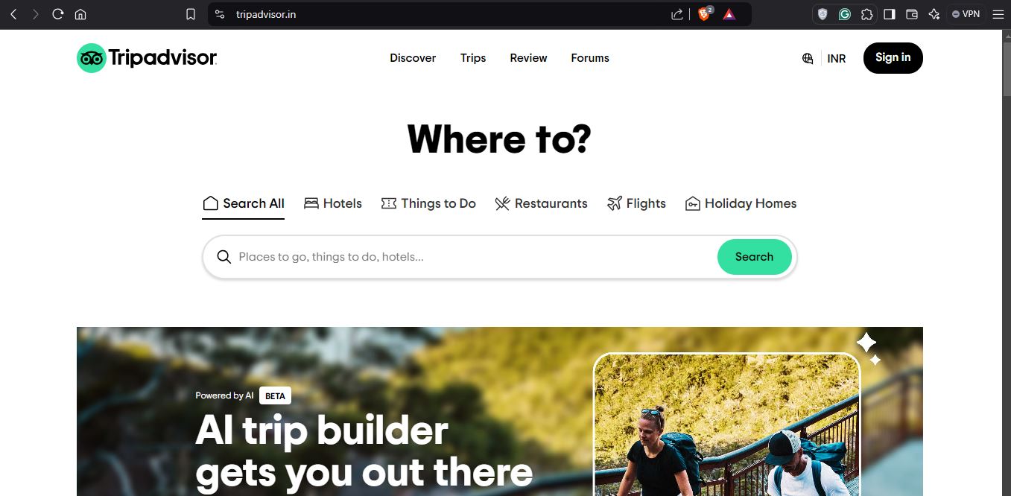Open the browser extensions puzzle icon
Image resolution: width=1011 pixels, height=496 pixels.
coord(866,14)
